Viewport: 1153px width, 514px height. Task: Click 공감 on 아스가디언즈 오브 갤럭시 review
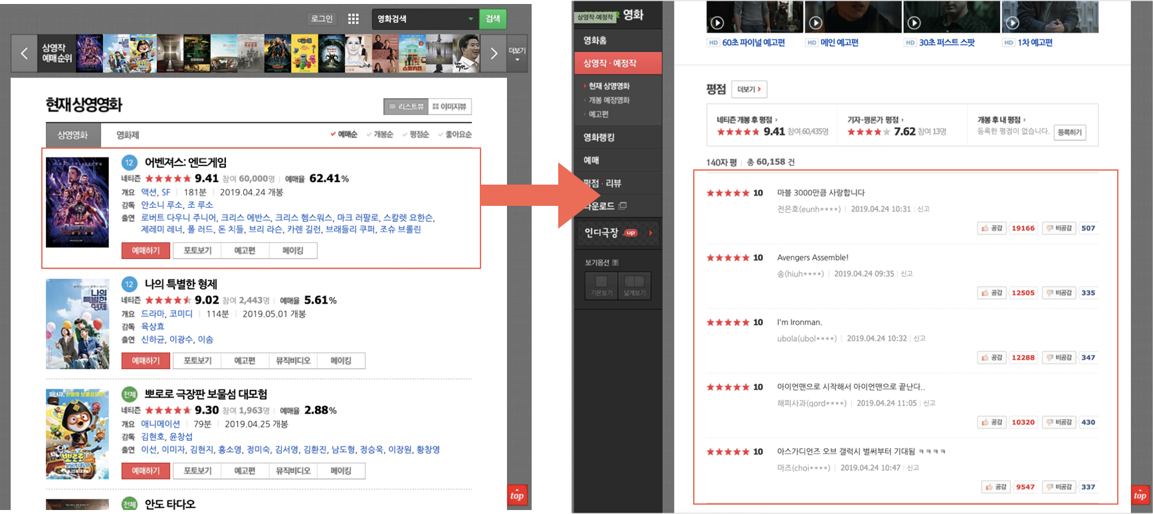[x=996, y=487]
